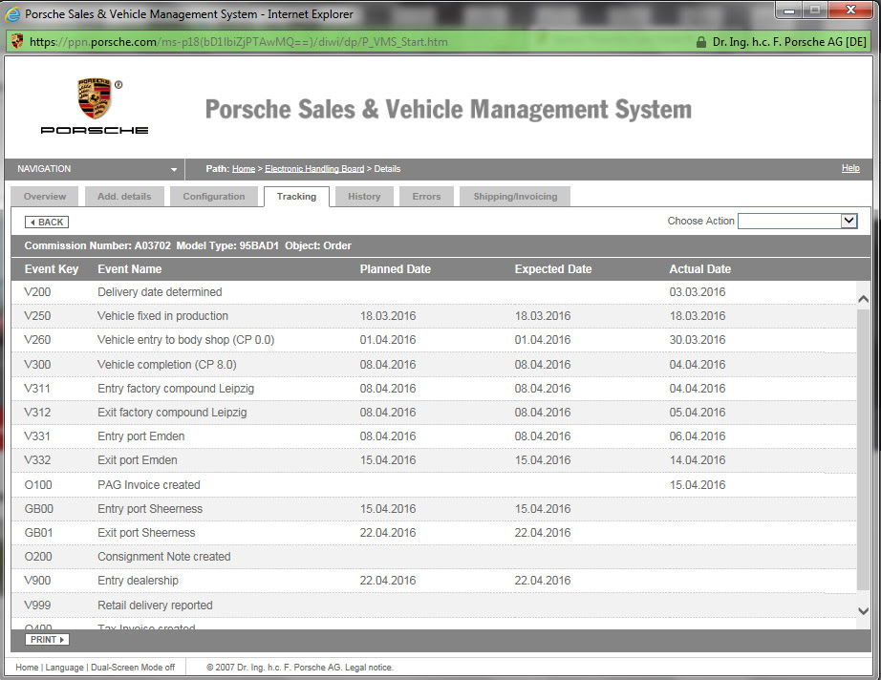Select the V260 event key
This screenshot has width=881, height=680.
[x=37, y=340]
